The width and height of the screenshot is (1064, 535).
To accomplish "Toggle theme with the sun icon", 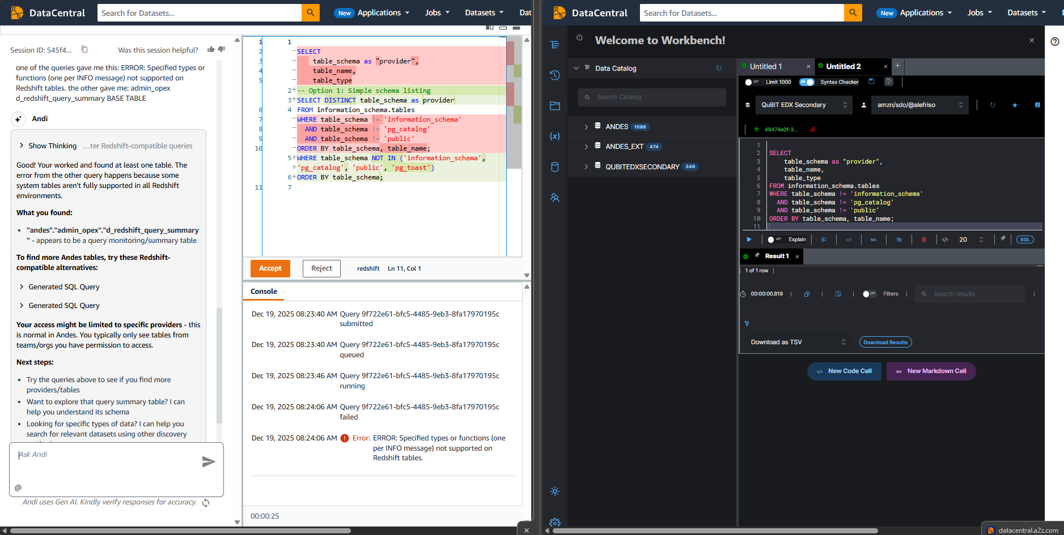I will click(x=555, y=491).
